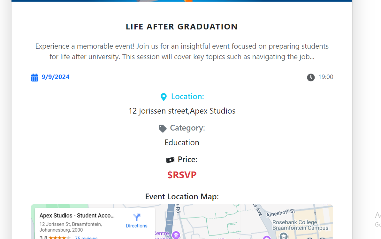Click the 9/9/2024 event date
Viewport: 381px width, 239px height.
[x=56, y=77]
